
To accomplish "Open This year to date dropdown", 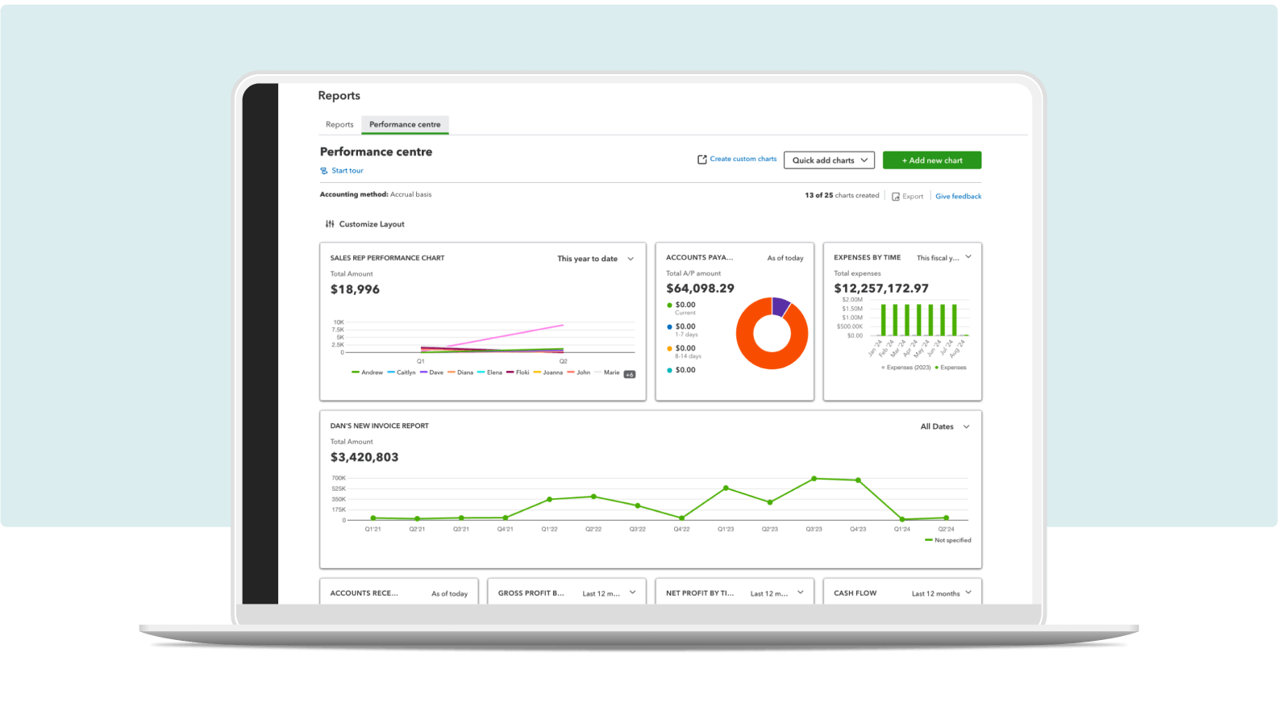I will (x=596, y=259).
